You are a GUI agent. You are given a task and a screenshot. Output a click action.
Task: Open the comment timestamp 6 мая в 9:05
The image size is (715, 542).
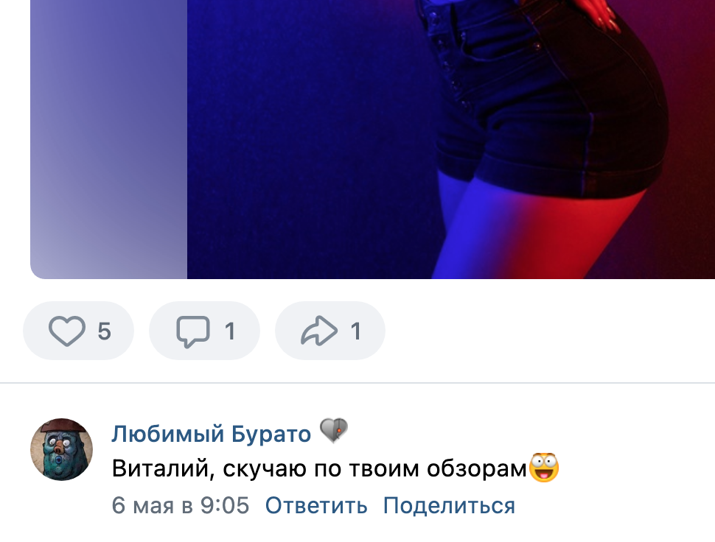(181, 506)
